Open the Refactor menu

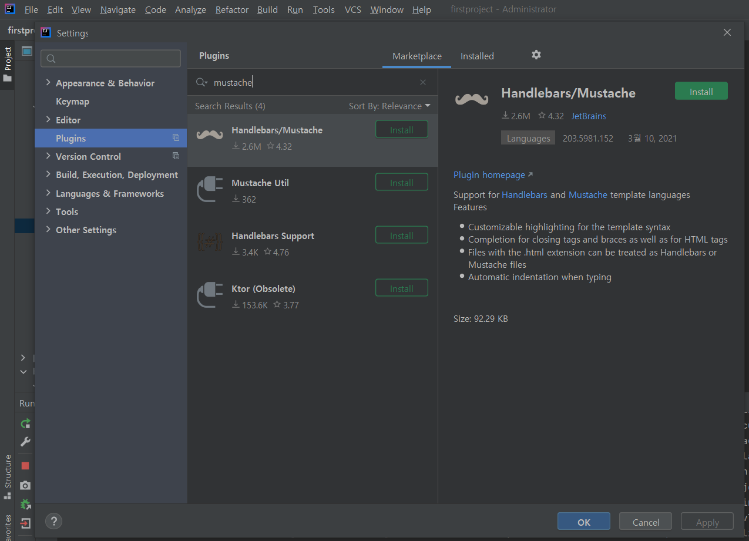pos(232,10)
